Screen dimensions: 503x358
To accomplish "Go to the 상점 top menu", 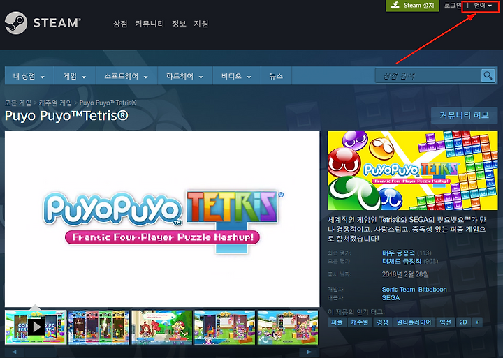I will coord(120,24).
